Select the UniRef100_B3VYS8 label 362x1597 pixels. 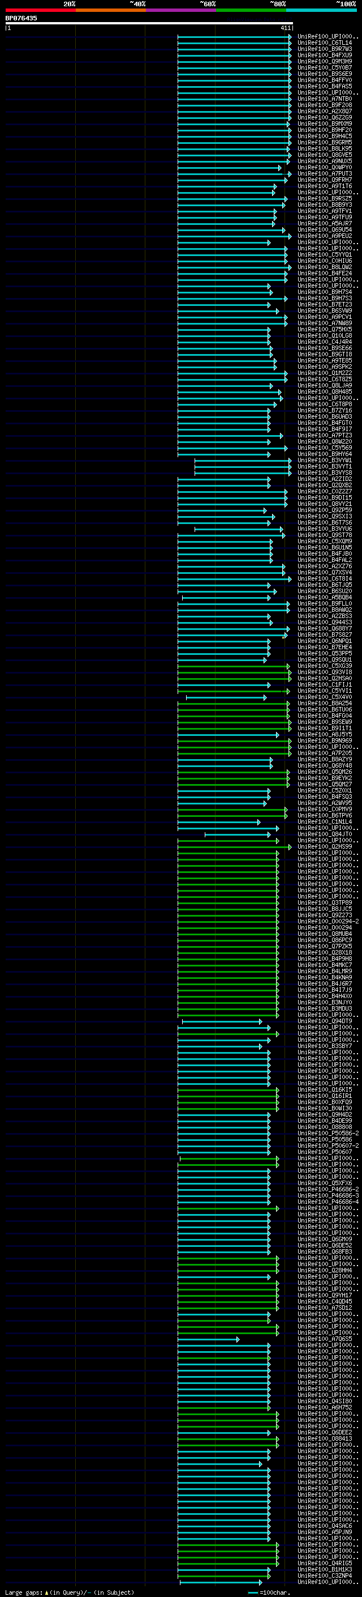(324, 473)
